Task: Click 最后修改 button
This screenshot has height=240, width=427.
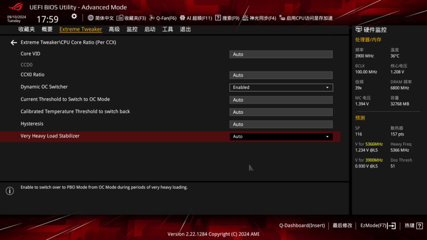Action: pos(342,226)
